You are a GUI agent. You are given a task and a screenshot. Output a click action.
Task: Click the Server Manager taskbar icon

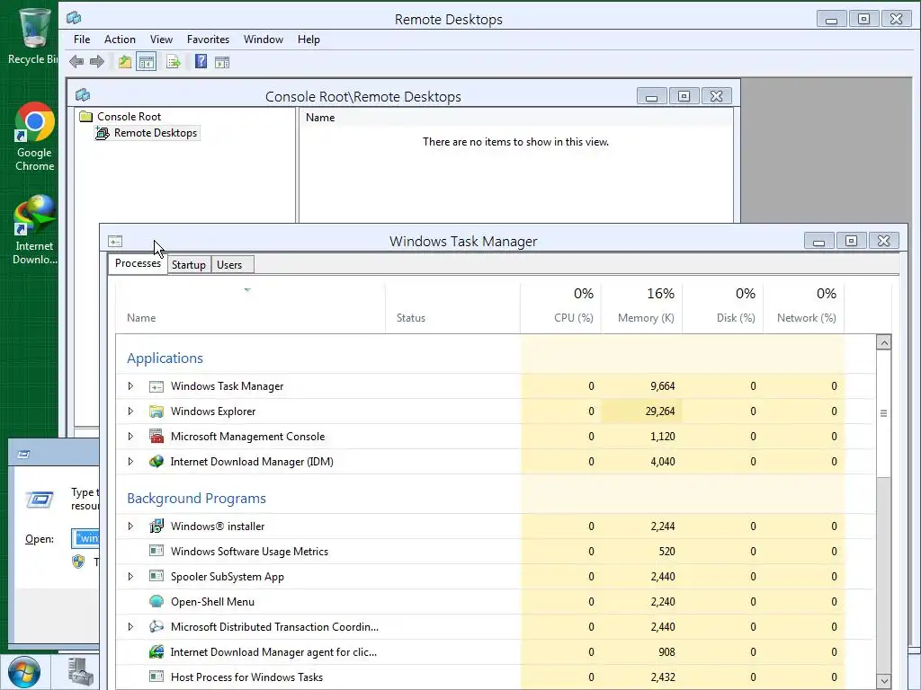80,672
